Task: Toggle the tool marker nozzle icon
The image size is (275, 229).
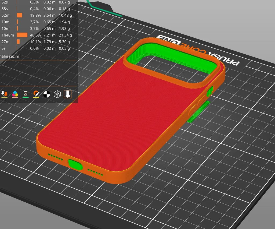Action: [x=68, y=94]
